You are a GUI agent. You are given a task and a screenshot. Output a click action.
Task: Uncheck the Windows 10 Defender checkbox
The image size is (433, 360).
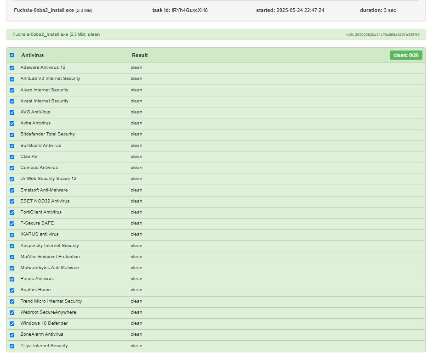12,324
